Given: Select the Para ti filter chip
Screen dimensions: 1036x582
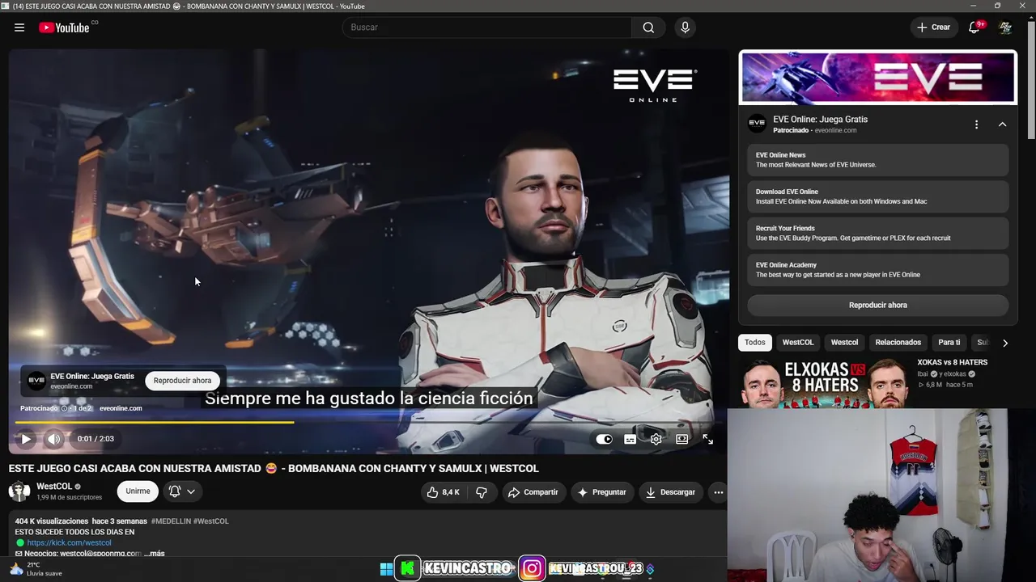Looking at the screenshot, I should [x=949, y=343].
